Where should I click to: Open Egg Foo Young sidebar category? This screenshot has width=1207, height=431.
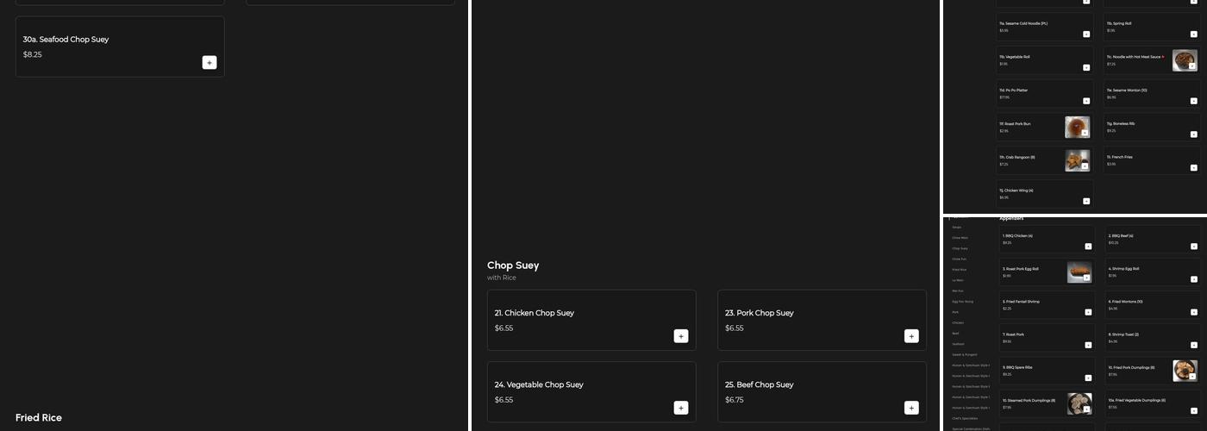[x=962, y=302]
